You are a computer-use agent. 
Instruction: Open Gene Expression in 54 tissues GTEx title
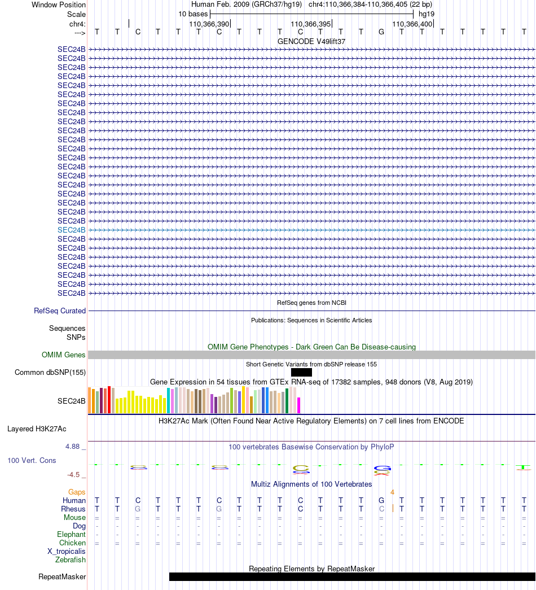pyautogui.click(x=311, y=382)
